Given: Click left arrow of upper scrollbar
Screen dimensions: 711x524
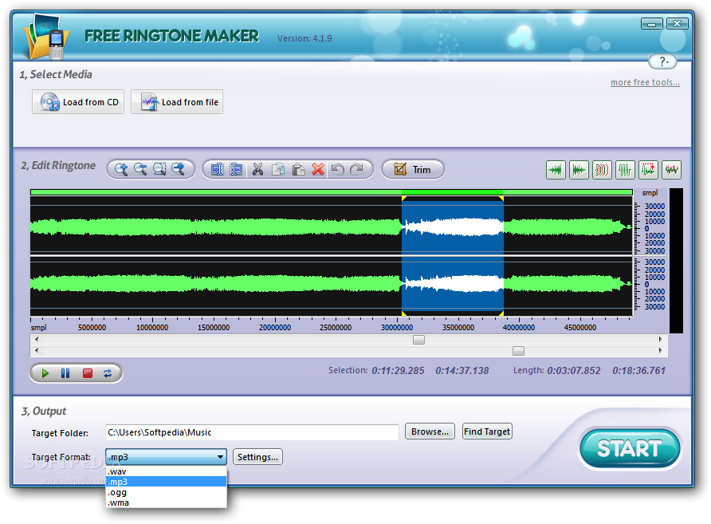Looking at the screenshot, I should pos(37,339).
